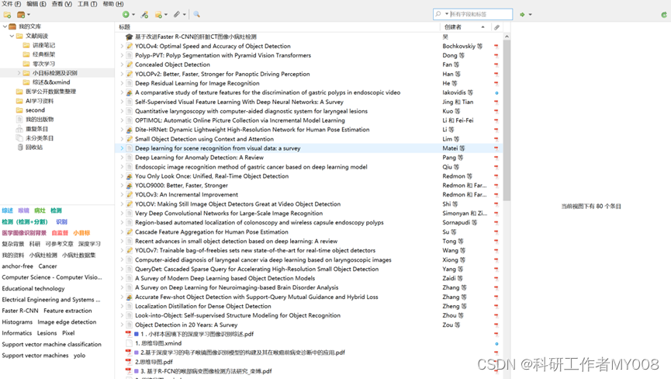Select the YOLOv7 Trainable bag-of-freebies row

308,251
